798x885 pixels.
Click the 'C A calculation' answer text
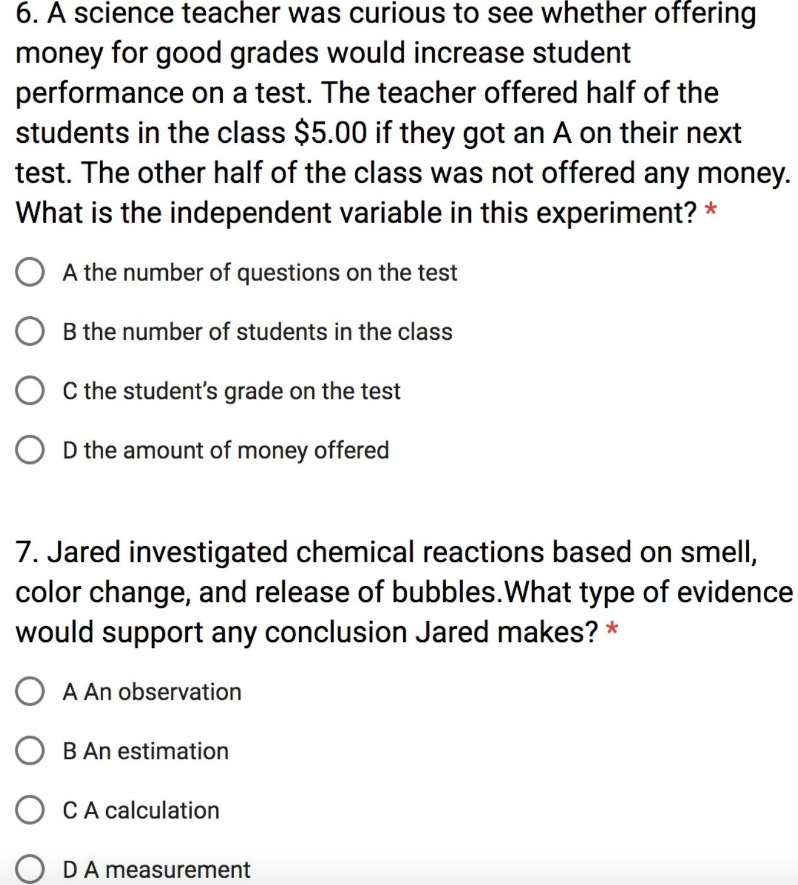pos(141,810)
